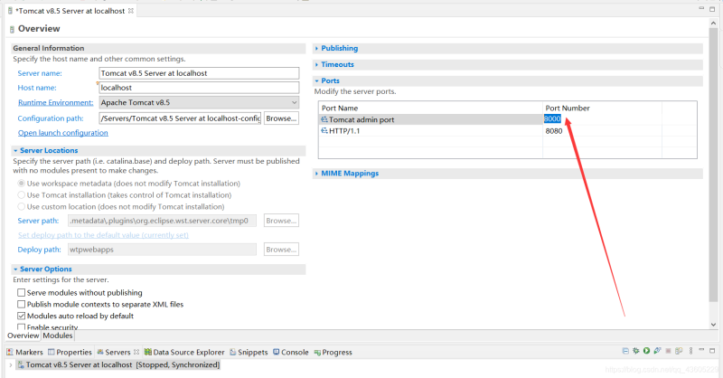Click Set deploy path to default value link
This screenshot has width=723, height=378.
(x=103, y=235)
